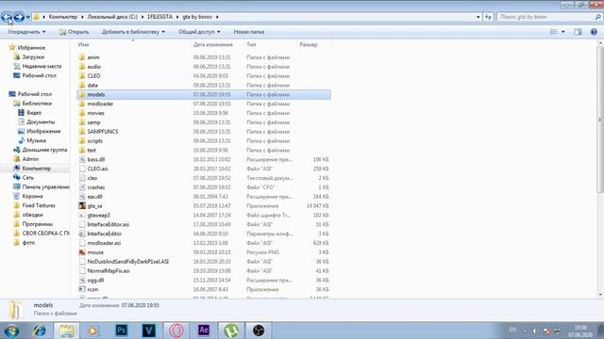Go forward with the Forward arrow button
This screenshot has width=604, height=339.
click(19, 17)
